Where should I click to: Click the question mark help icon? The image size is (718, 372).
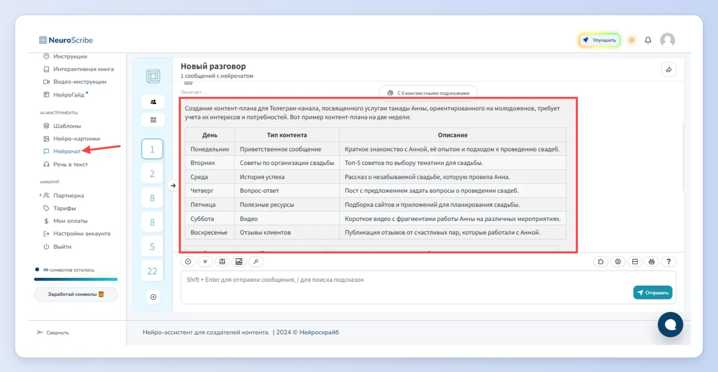tap(669, 261)
